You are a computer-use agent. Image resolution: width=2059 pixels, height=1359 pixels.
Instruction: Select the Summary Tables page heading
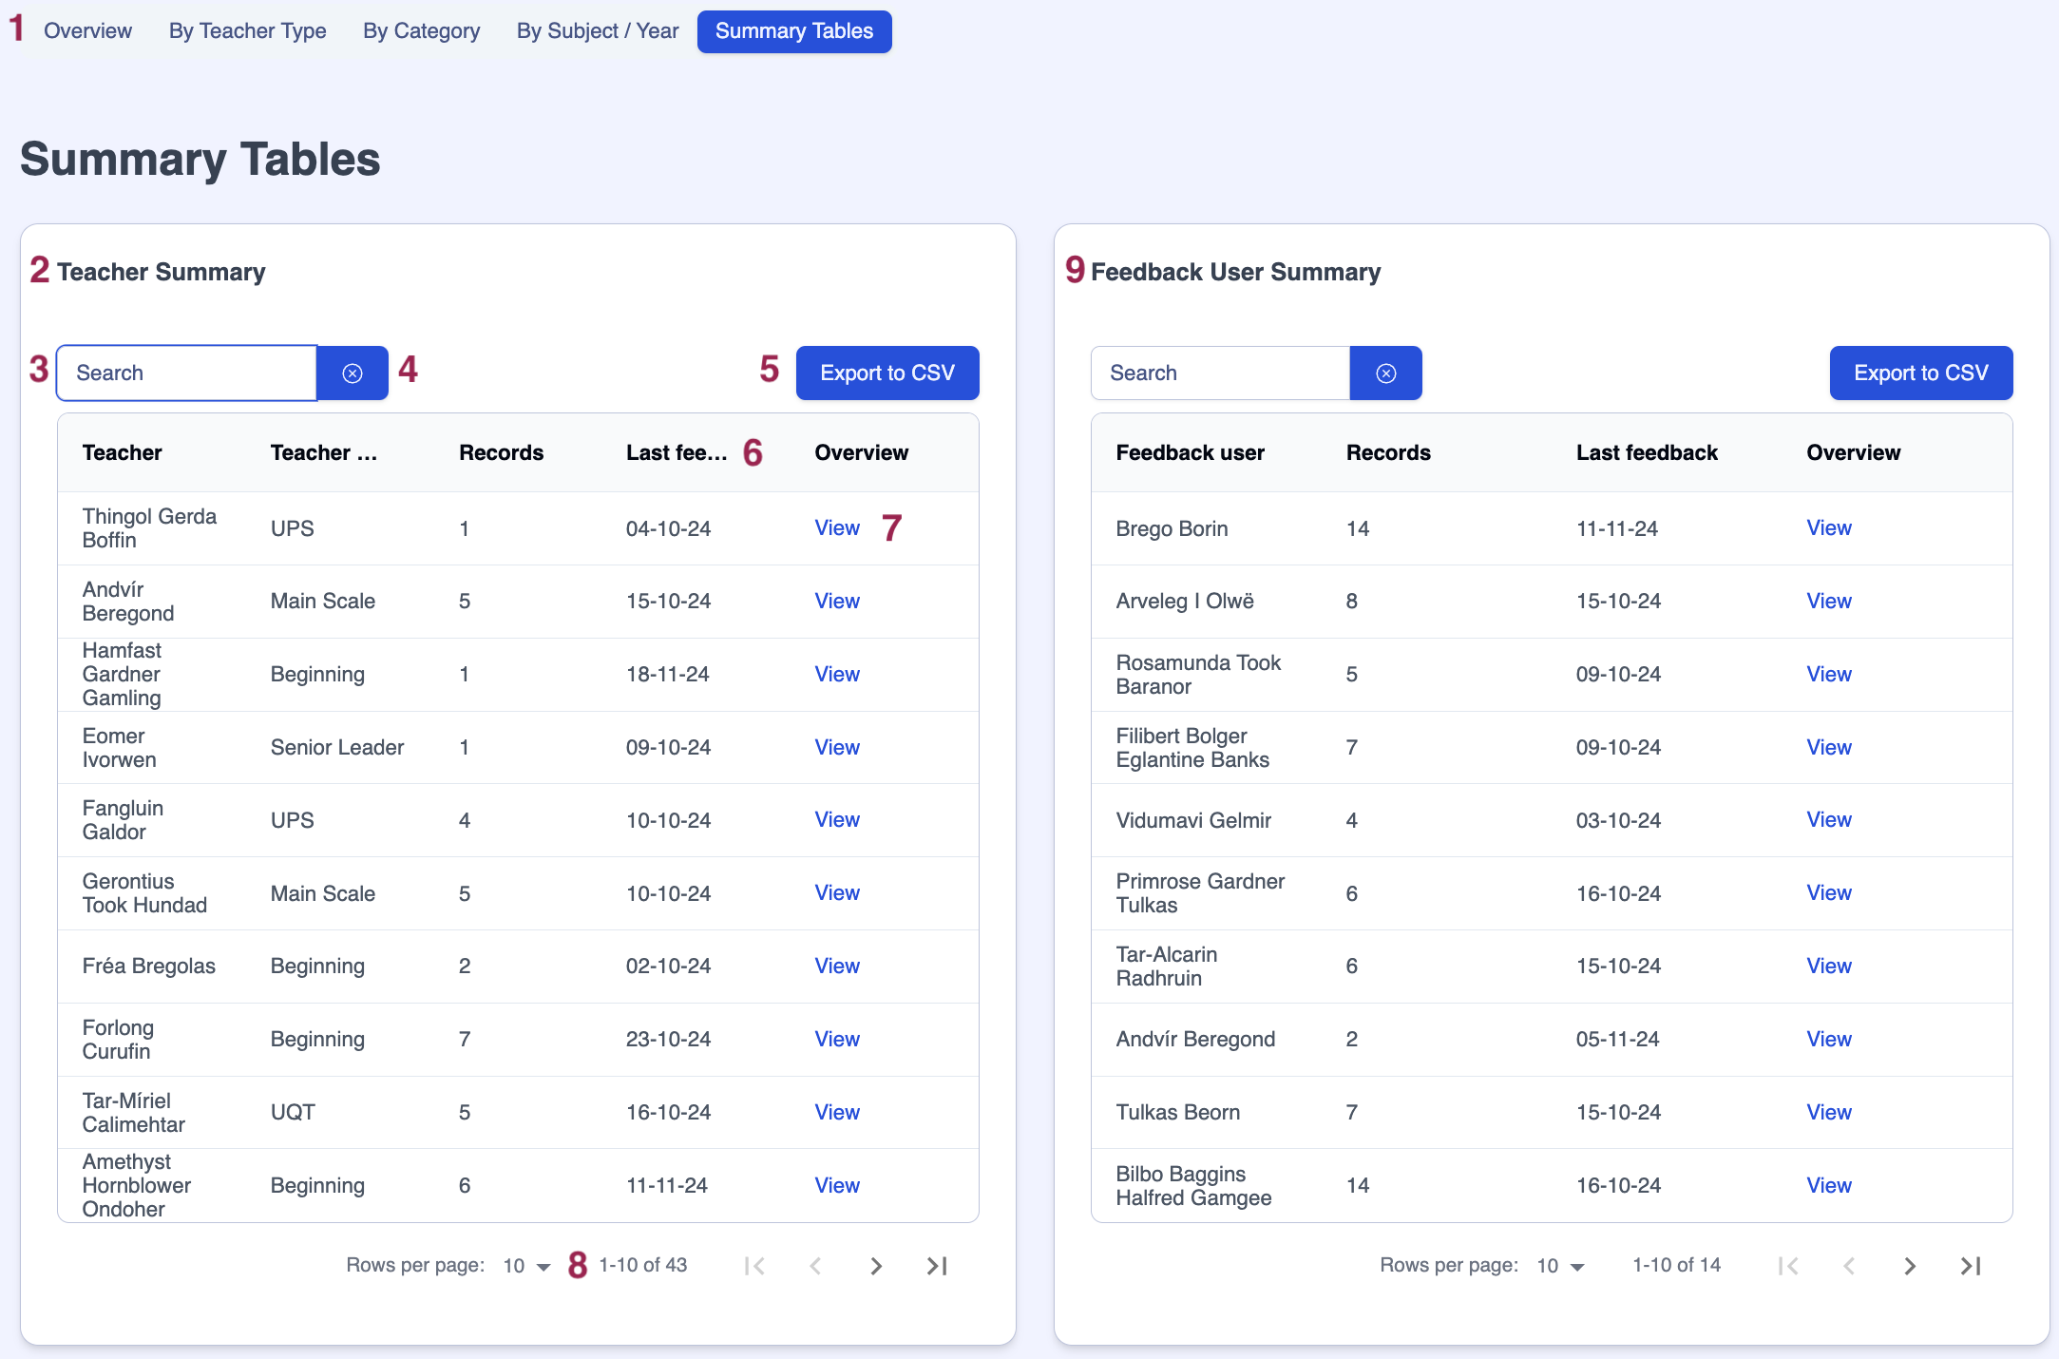(x=200, y=160)
